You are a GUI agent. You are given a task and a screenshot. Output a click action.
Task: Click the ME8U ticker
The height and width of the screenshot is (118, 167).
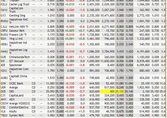click(4, 44)
